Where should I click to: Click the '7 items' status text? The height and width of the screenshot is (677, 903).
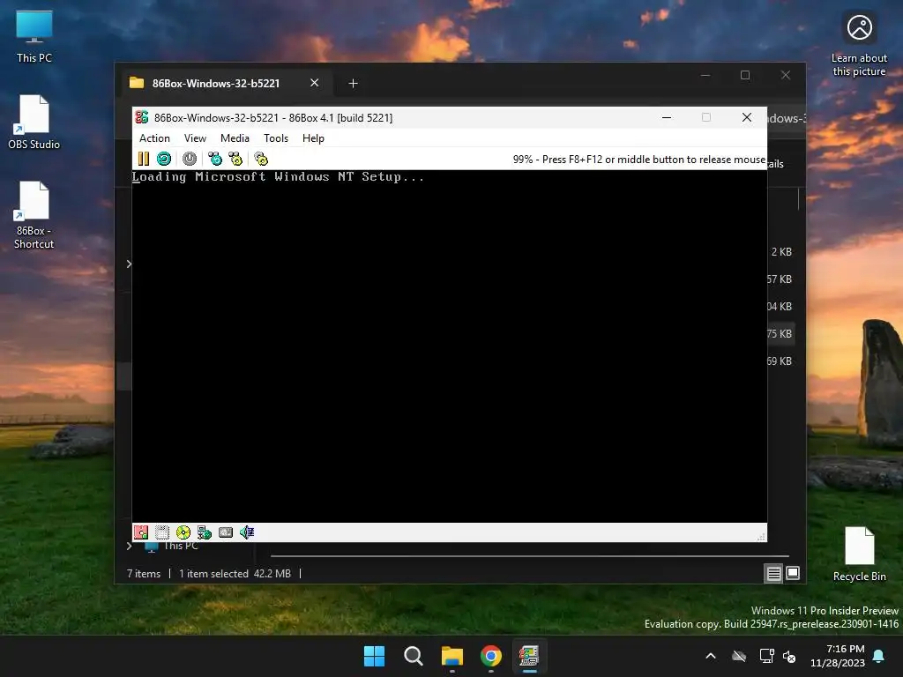coord(144,573)
